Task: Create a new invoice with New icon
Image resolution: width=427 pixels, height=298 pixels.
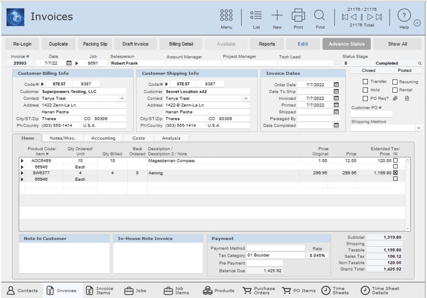Action: 277,15
